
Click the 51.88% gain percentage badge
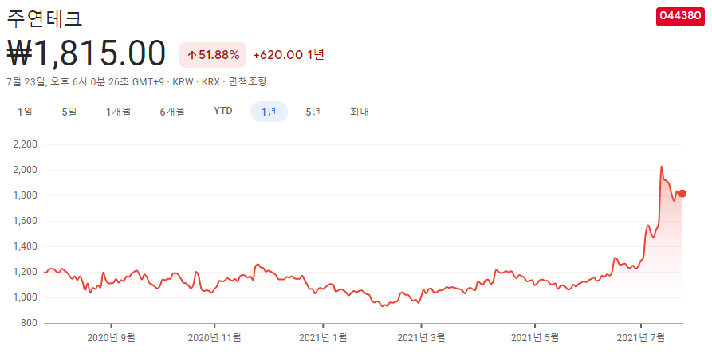pyautogui.click(x=213, y=55)
